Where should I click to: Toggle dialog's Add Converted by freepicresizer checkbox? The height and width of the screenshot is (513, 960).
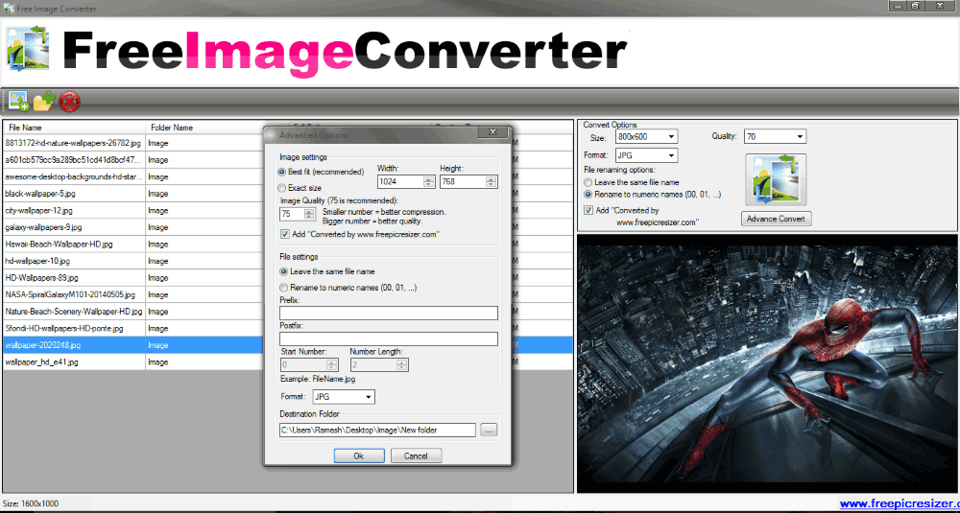285,234
